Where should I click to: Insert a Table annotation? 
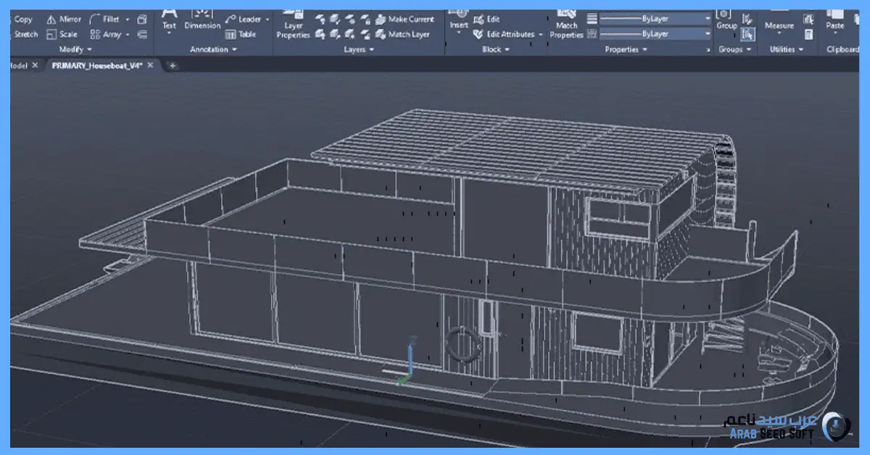[x=241, y=34]
